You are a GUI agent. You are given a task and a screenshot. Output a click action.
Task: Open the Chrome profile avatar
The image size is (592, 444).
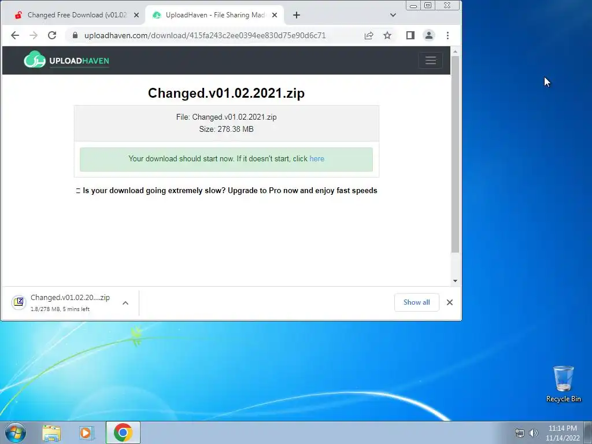pyautogui.click(x=429, y=35)
